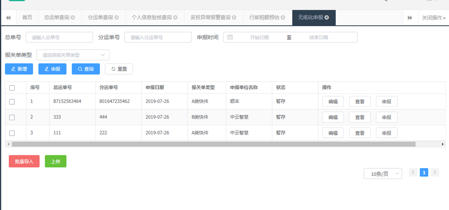The height and width of the screenshot is (210, 449).
Task: Open the 报关单类型 dropdown
Action: click(73, 55)
